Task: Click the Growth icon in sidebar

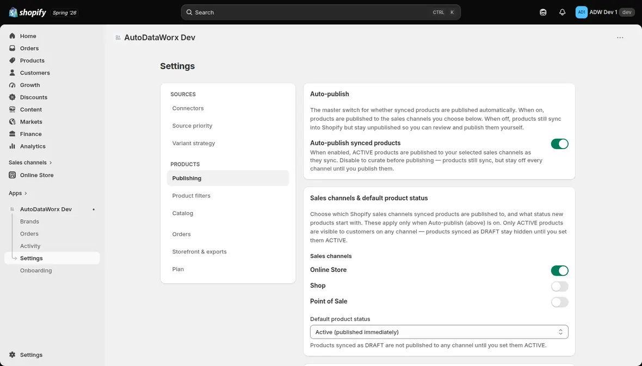Action: coord(13,85)
